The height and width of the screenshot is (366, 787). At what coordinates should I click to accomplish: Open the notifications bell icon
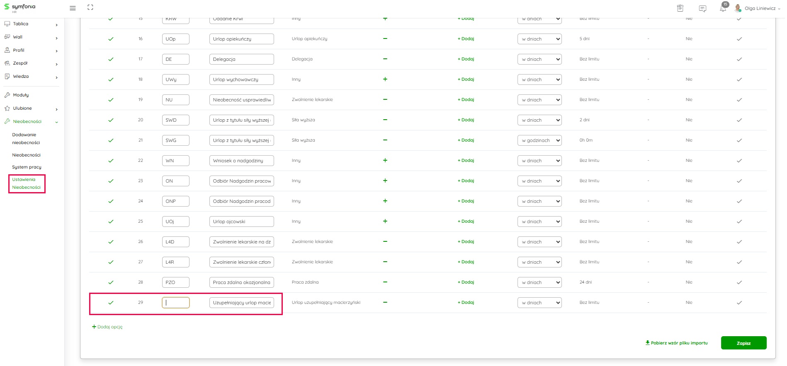(723, 8)
